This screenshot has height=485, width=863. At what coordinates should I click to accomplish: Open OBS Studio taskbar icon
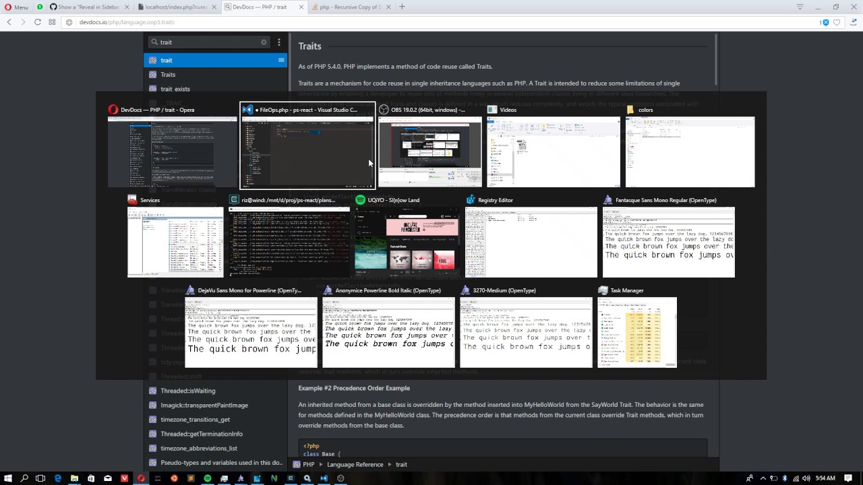click(x=340, y=478)
